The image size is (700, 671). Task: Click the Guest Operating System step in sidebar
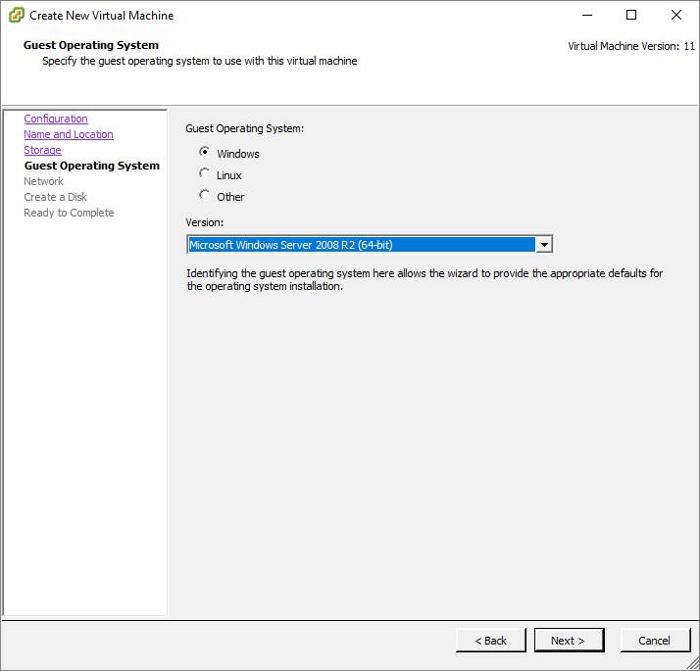[91, 166]
